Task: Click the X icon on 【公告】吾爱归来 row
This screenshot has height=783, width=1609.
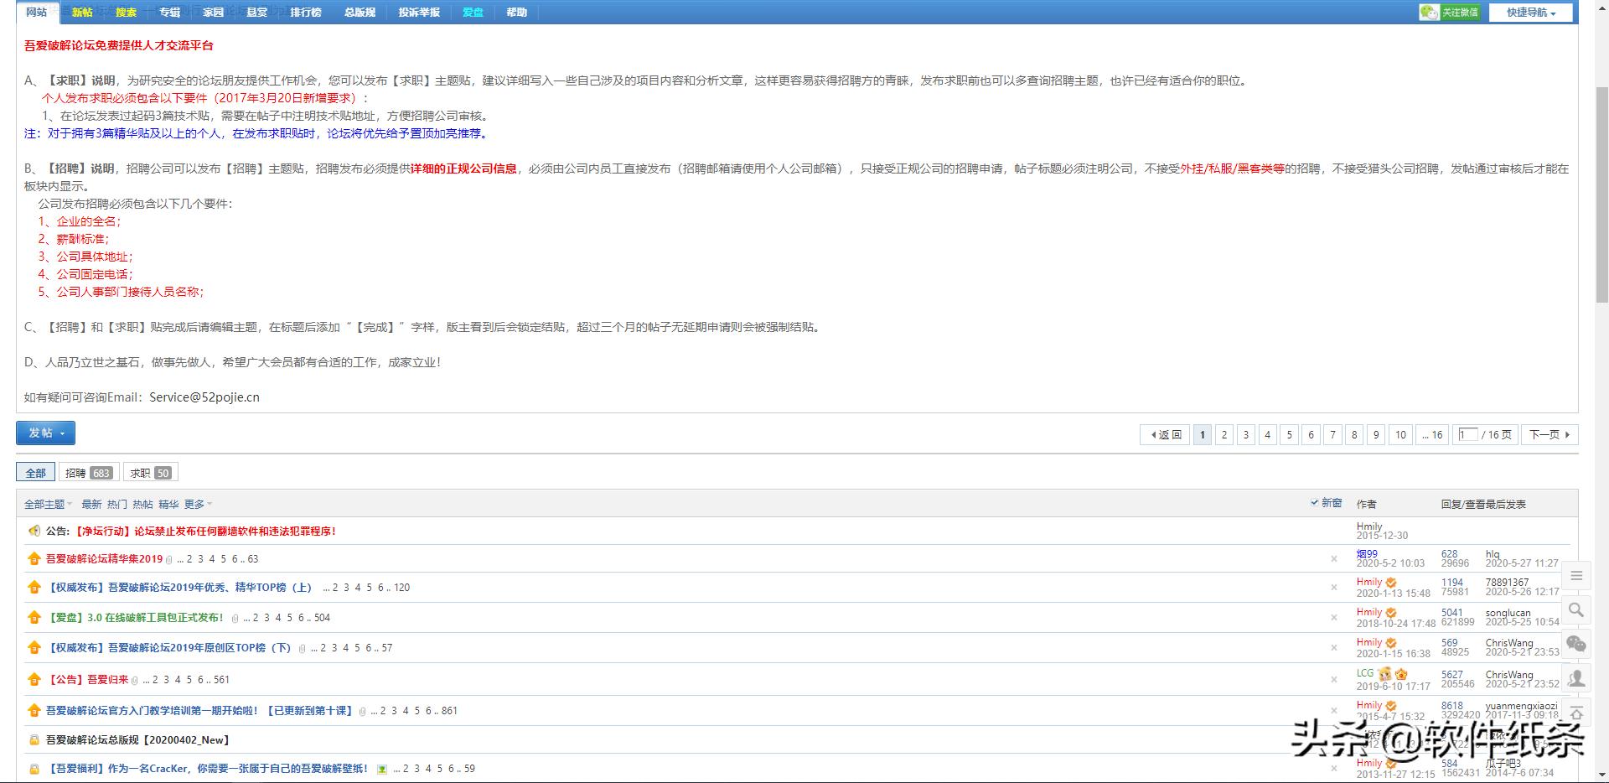Action: [1334, 680]
